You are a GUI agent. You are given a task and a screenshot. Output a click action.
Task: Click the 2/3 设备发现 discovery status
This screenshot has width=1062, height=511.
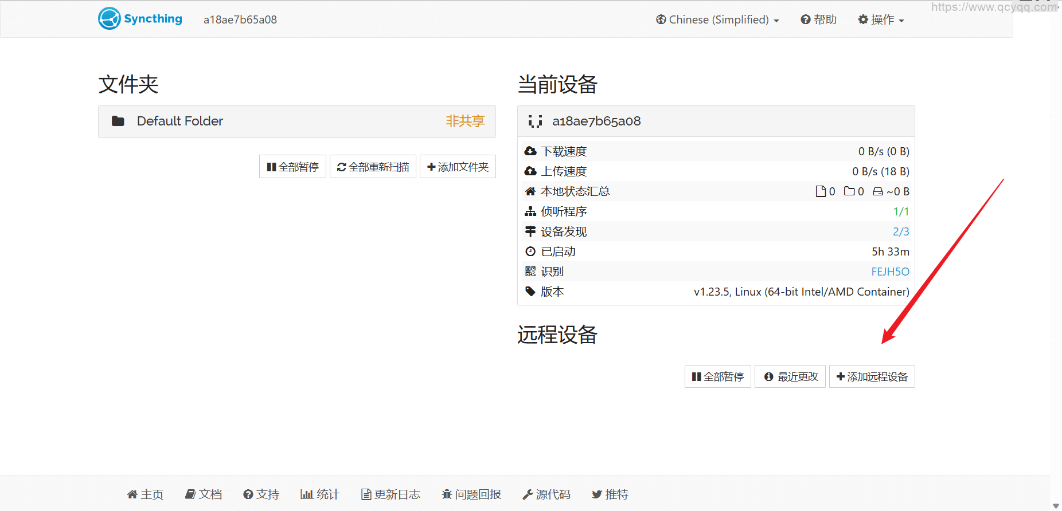[x=900, y=231]
